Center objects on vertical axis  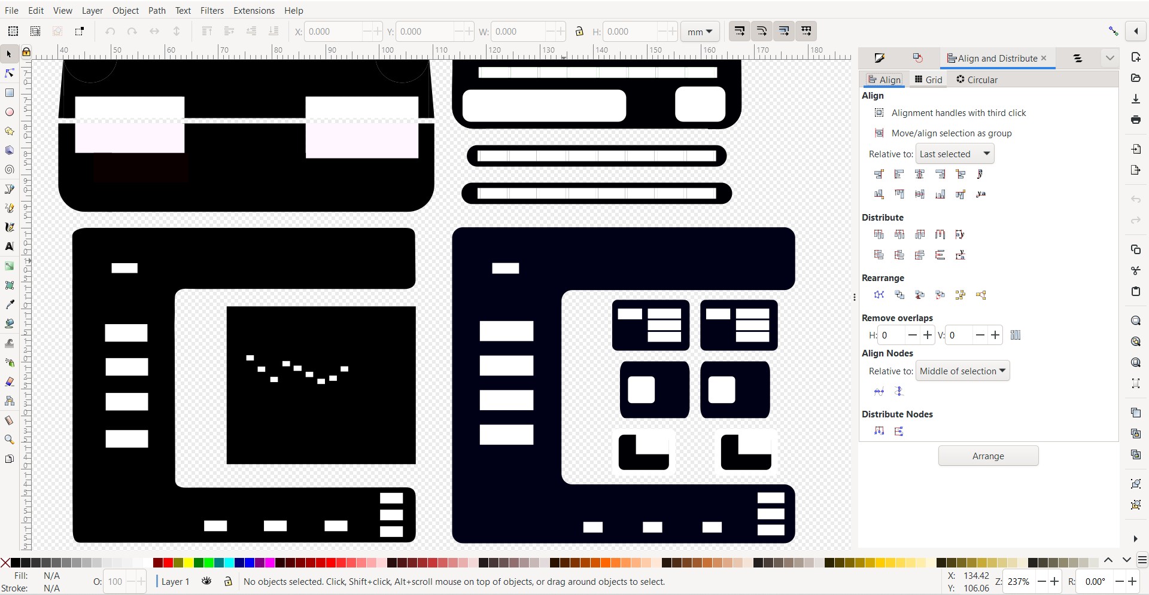919,174
